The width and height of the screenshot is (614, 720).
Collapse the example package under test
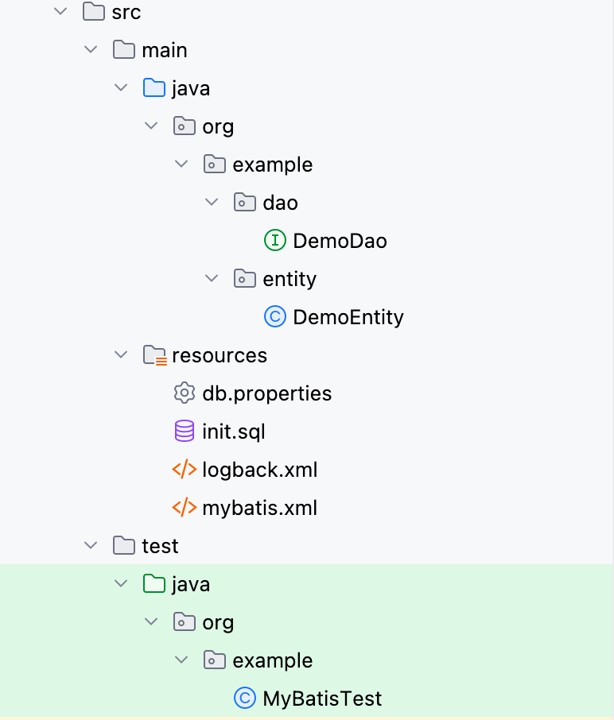tap(181, 660)
